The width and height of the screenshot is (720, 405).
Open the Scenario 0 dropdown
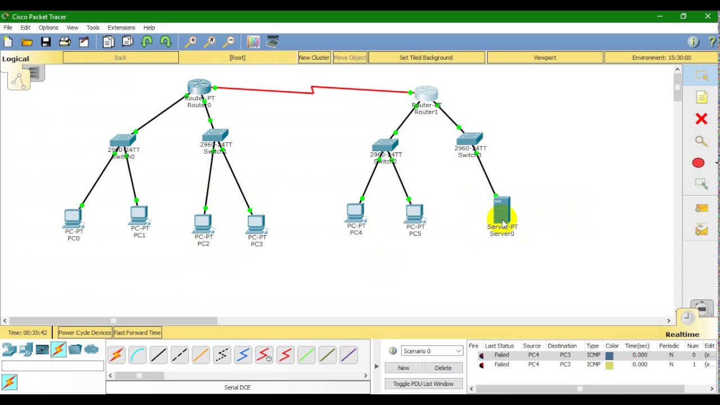click(x=432, y=351)
